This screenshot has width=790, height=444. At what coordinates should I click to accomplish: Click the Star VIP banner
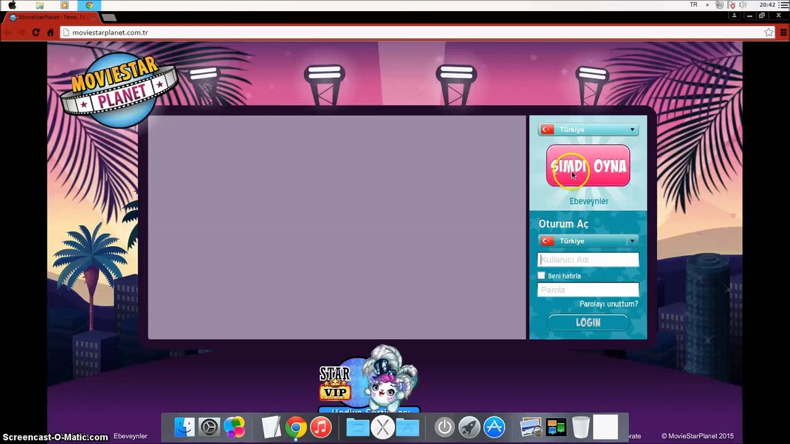(x=368, y=379)
